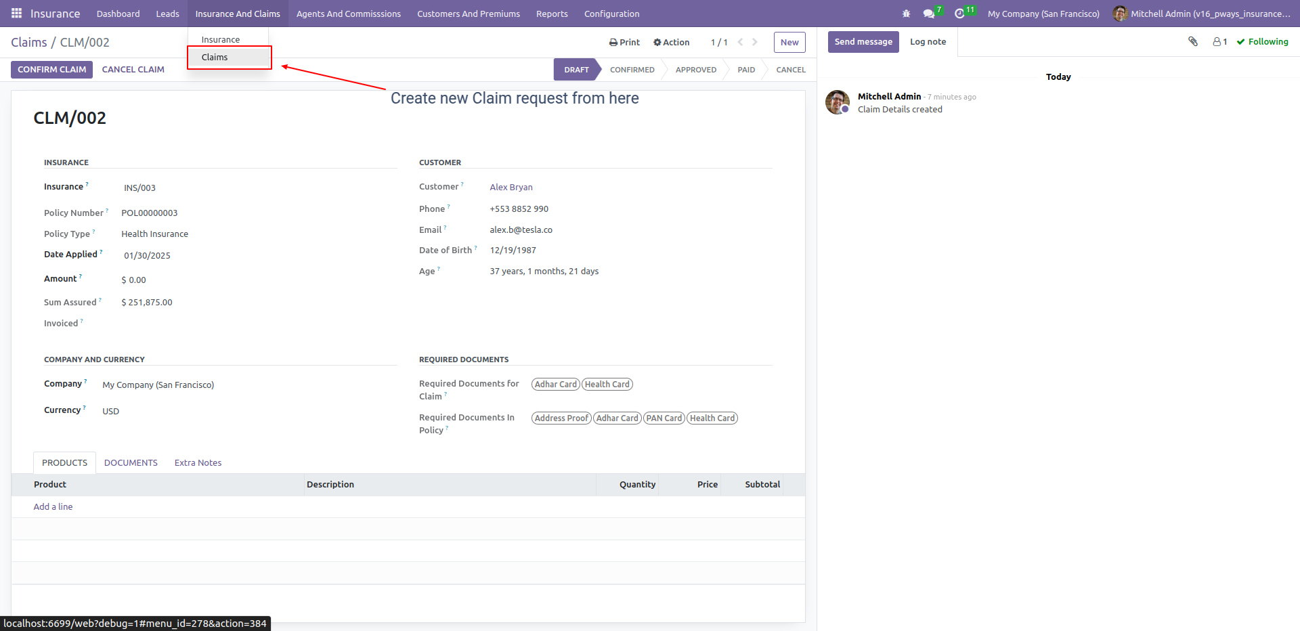This screenshot has width=1300, height=631.
Task: Go to next record arrow
Action: point(754,42)
